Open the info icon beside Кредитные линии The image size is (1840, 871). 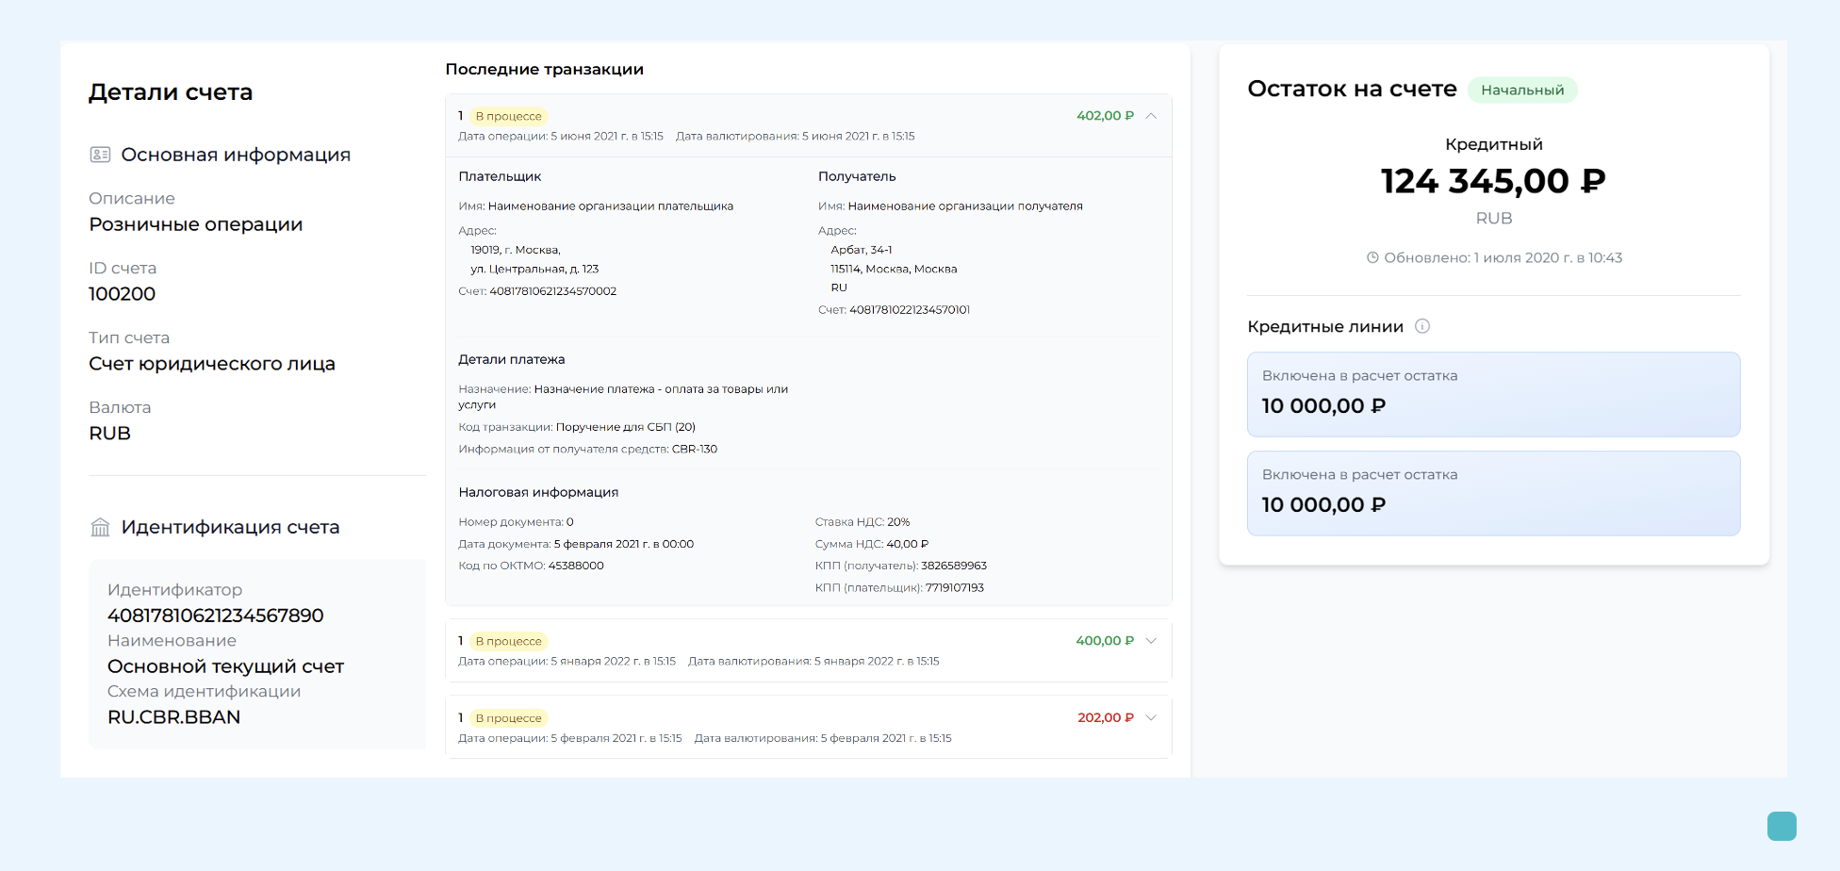click(1423, 326)
